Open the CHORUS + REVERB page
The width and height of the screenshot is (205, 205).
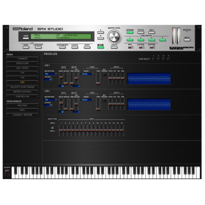[x=23, y=115]
